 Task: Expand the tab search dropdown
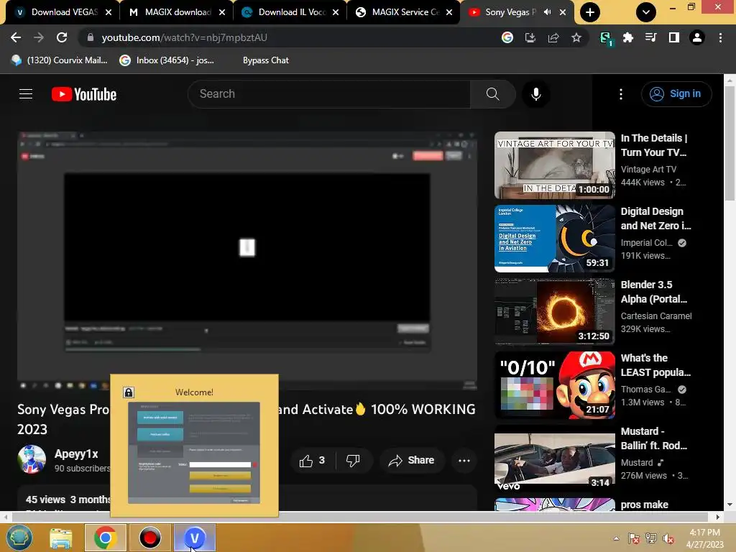646,12
